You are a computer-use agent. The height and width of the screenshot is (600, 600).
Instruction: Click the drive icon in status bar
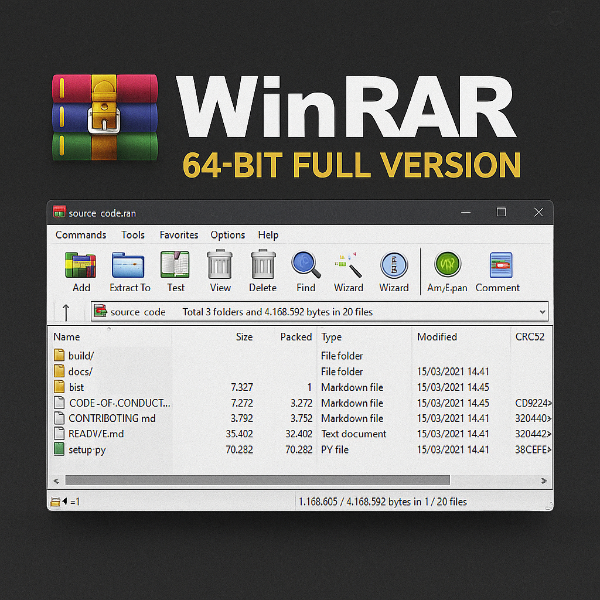(x=56, y=502)
